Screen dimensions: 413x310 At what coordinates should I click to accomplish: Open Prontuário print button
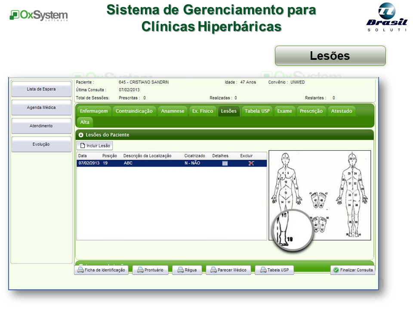(150, 270)
